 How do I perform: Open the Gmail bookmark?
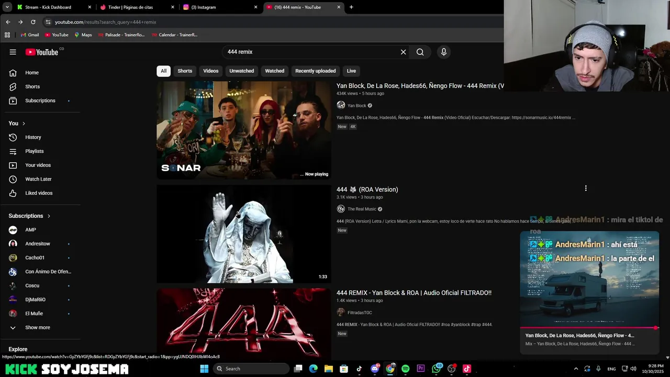[x=29, y=35]
